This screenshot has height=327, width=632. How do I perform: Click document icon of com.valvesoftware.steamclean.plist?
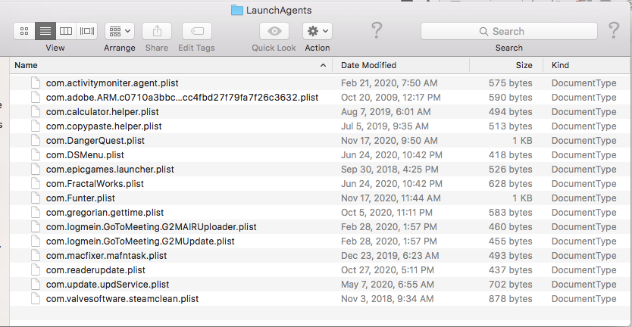[x=36, y=299]
